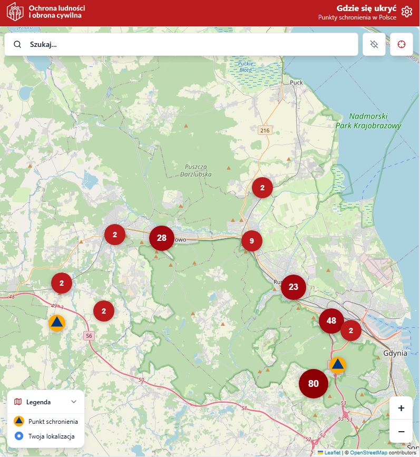
Task: Expand the cluster marker labeled 48
Action: (x=331, y=320)
